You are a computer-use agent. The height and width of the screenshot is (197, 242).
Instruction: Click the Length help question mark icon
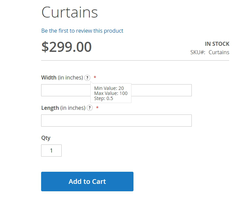(x=90, y=108)
